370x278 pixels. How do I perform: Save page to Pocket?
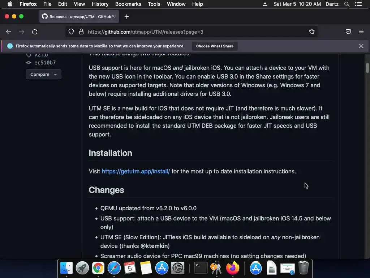pos(348,32)
